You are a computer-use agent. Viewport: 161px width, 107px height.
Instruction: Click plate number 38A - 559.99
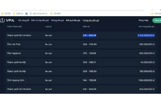pos(90,44)
